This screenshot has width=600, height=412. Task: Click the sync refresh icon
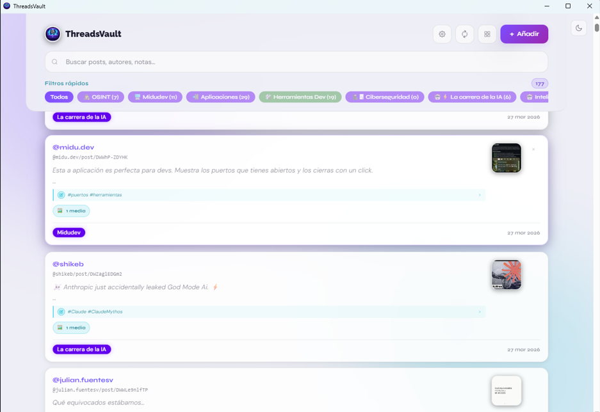coord(464,34)
